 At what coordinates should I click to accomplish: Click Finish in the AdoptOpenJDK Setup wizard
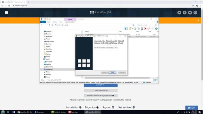pos(112,73)
